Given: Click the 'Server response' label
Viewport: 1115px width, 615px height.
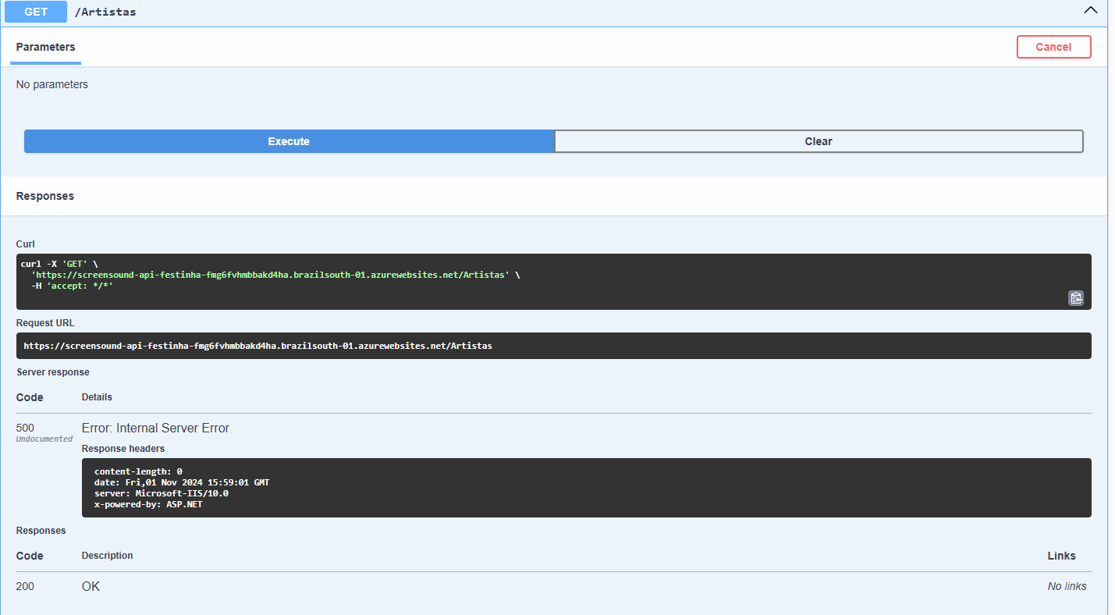Looking at the screenshot, I should [x=53, y=372].
